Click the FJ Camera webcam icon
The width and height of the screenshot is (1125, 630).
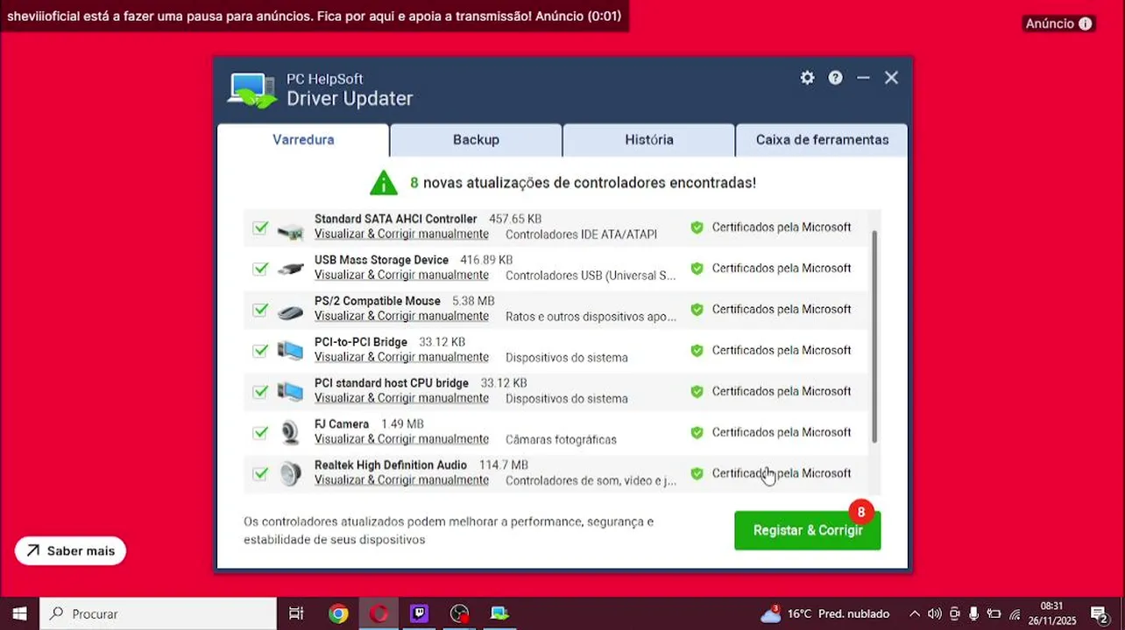(290, 432)
